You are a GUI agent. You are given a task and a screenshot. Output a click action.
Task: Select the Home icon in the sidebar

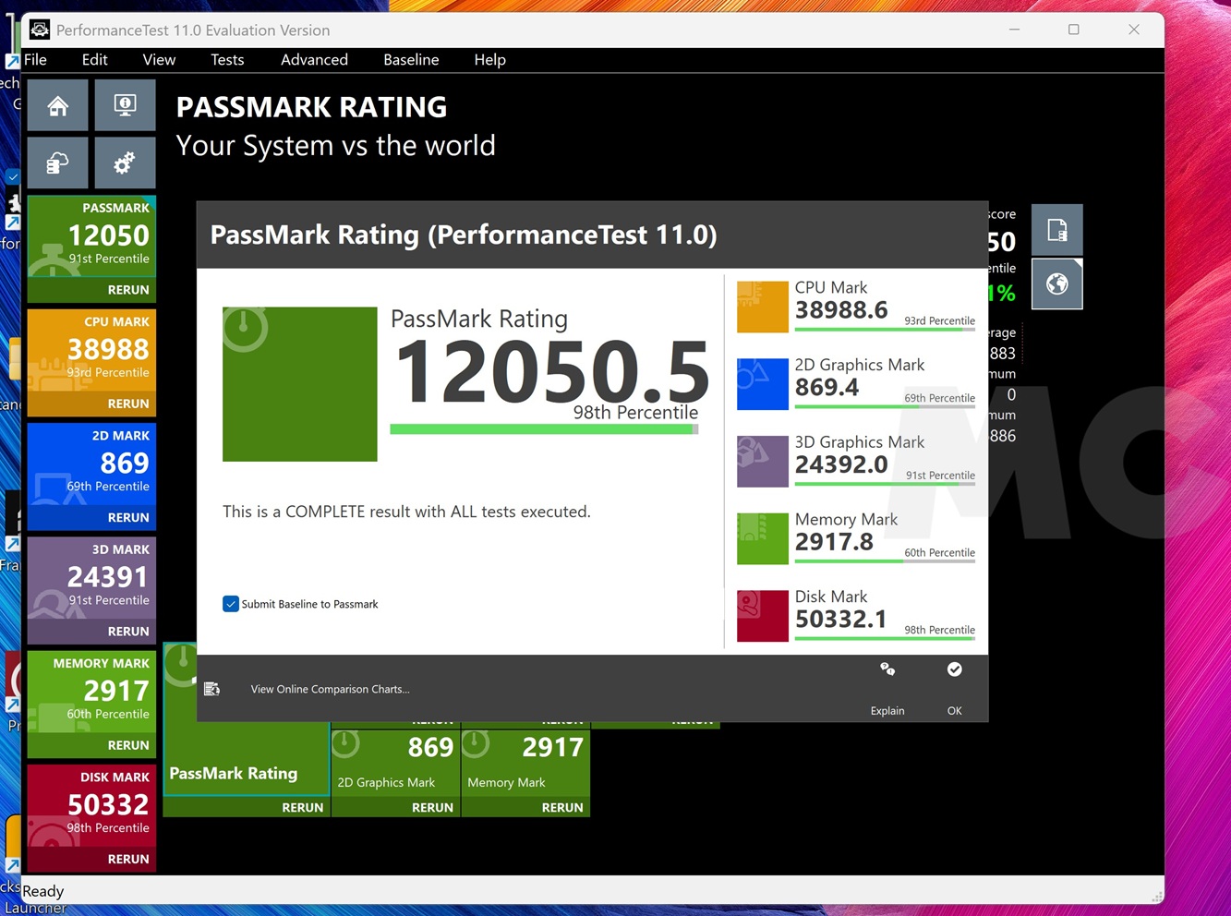(57, 104)
